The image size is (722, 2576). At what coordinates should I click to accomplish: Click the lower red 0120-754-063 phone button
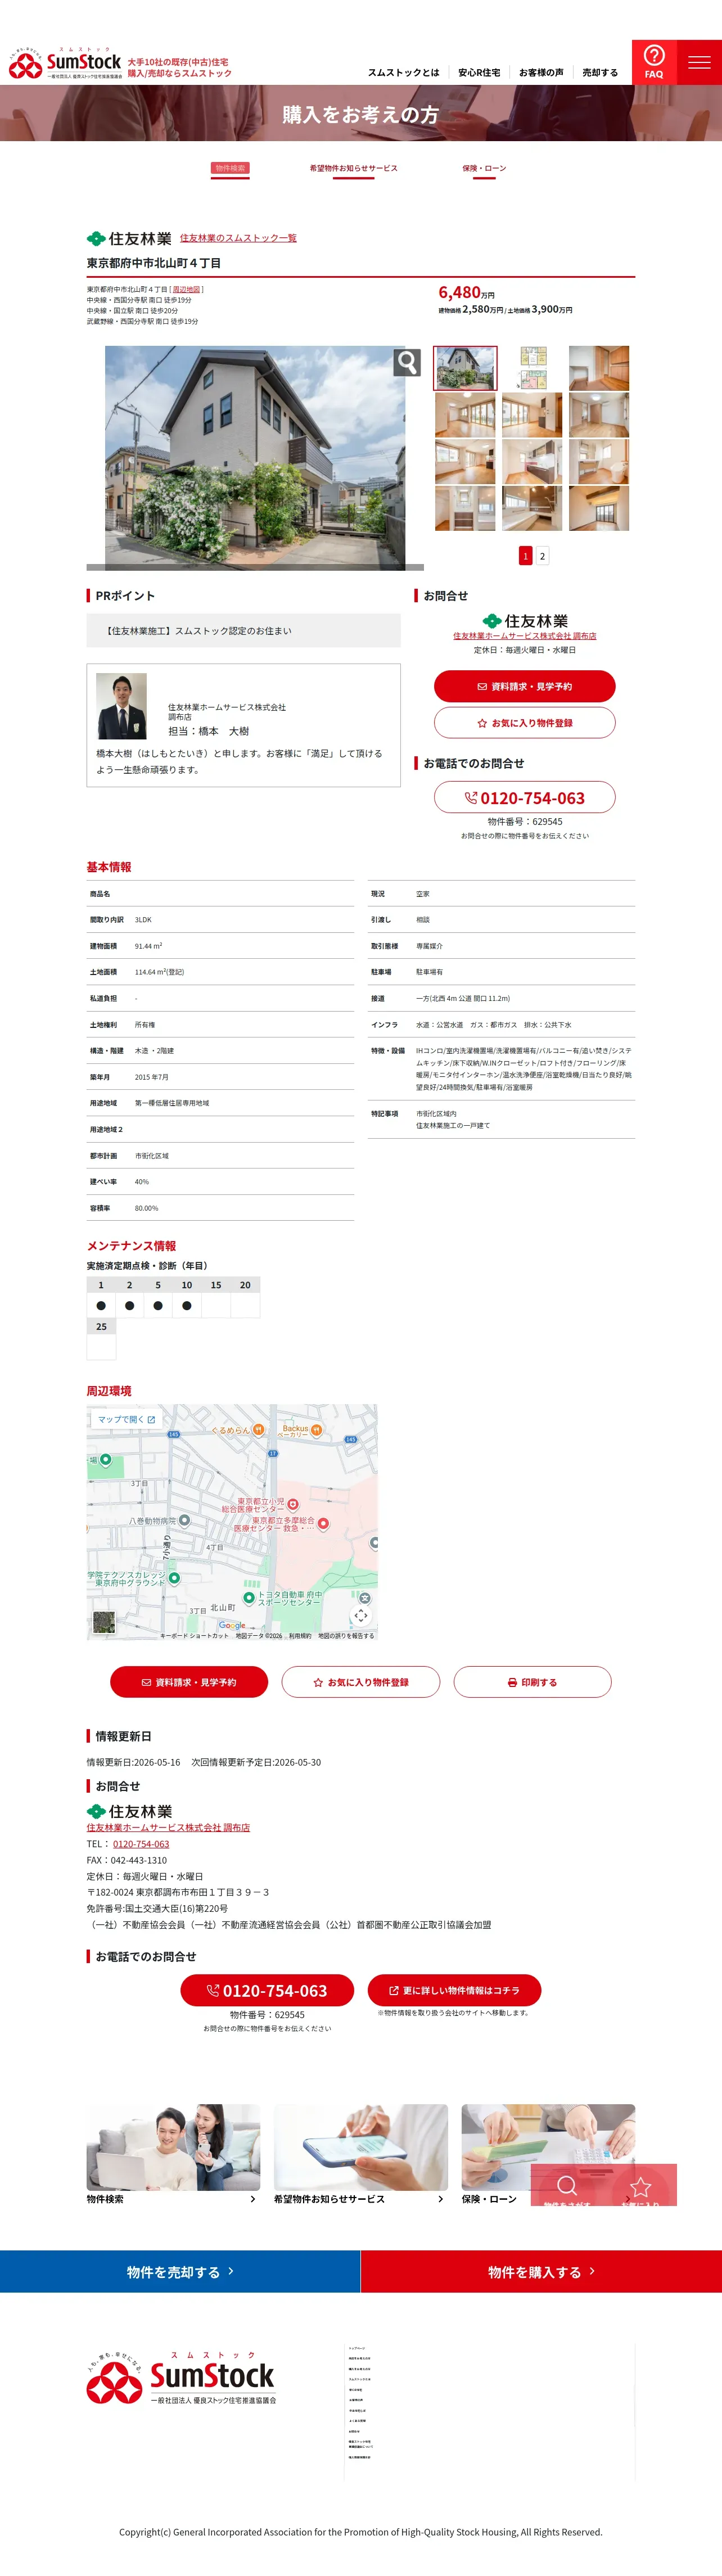267,1990
